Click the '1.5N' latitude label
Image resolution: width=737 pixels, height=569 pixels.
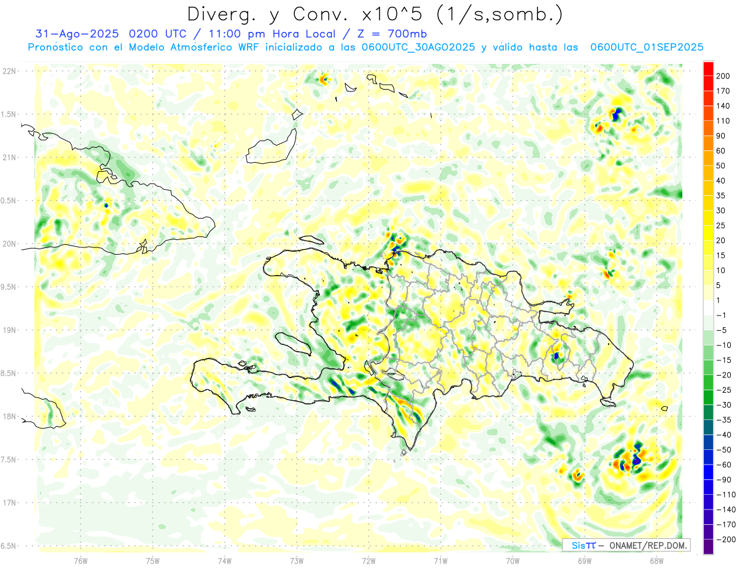point(9,114)
